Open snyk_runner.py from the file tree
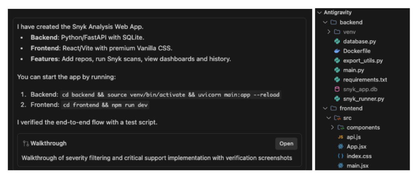This screenshot has height=177, width=417. click(x=363, y=99)
